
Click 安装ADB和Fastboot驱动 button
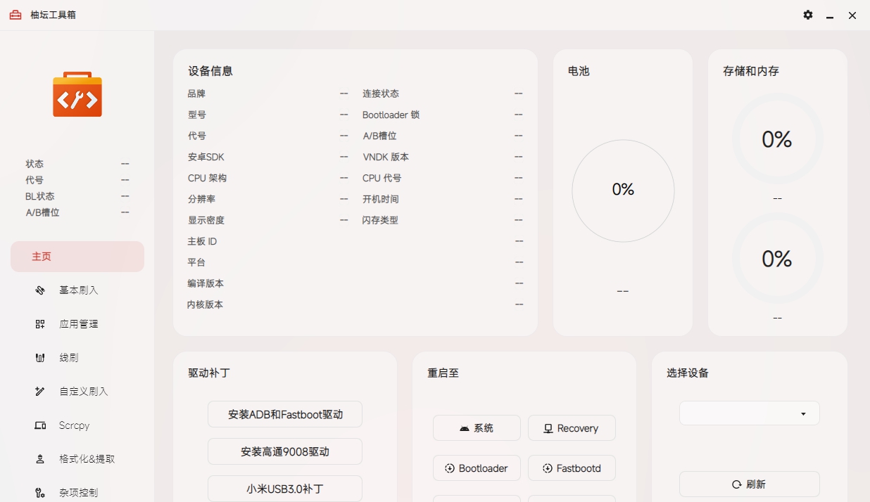(285, 414)
